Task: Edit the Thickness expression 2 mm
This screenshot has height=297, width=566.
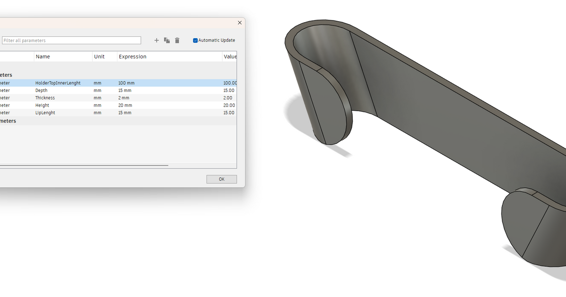Action: [124, 98]
